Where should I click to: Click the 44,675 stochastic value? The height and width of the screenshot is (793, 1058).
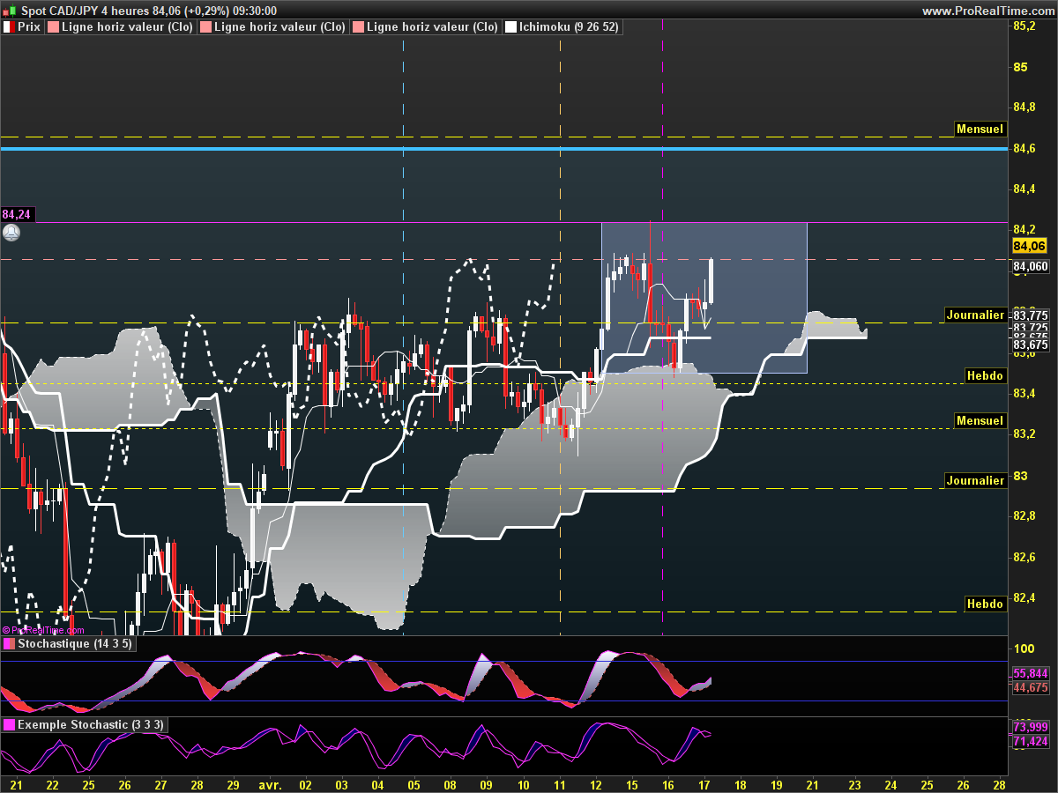click(x=1031, y=687)
